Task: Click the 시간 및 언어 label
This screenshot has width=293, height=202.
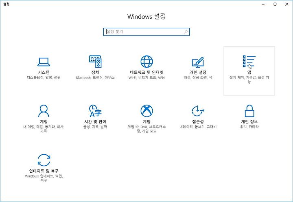Action: pyautogui.click(x=95, y=122)
